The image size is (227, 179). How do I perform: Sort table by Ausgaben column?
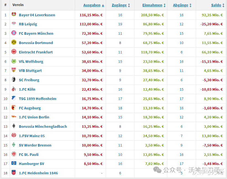pos(94,5)
